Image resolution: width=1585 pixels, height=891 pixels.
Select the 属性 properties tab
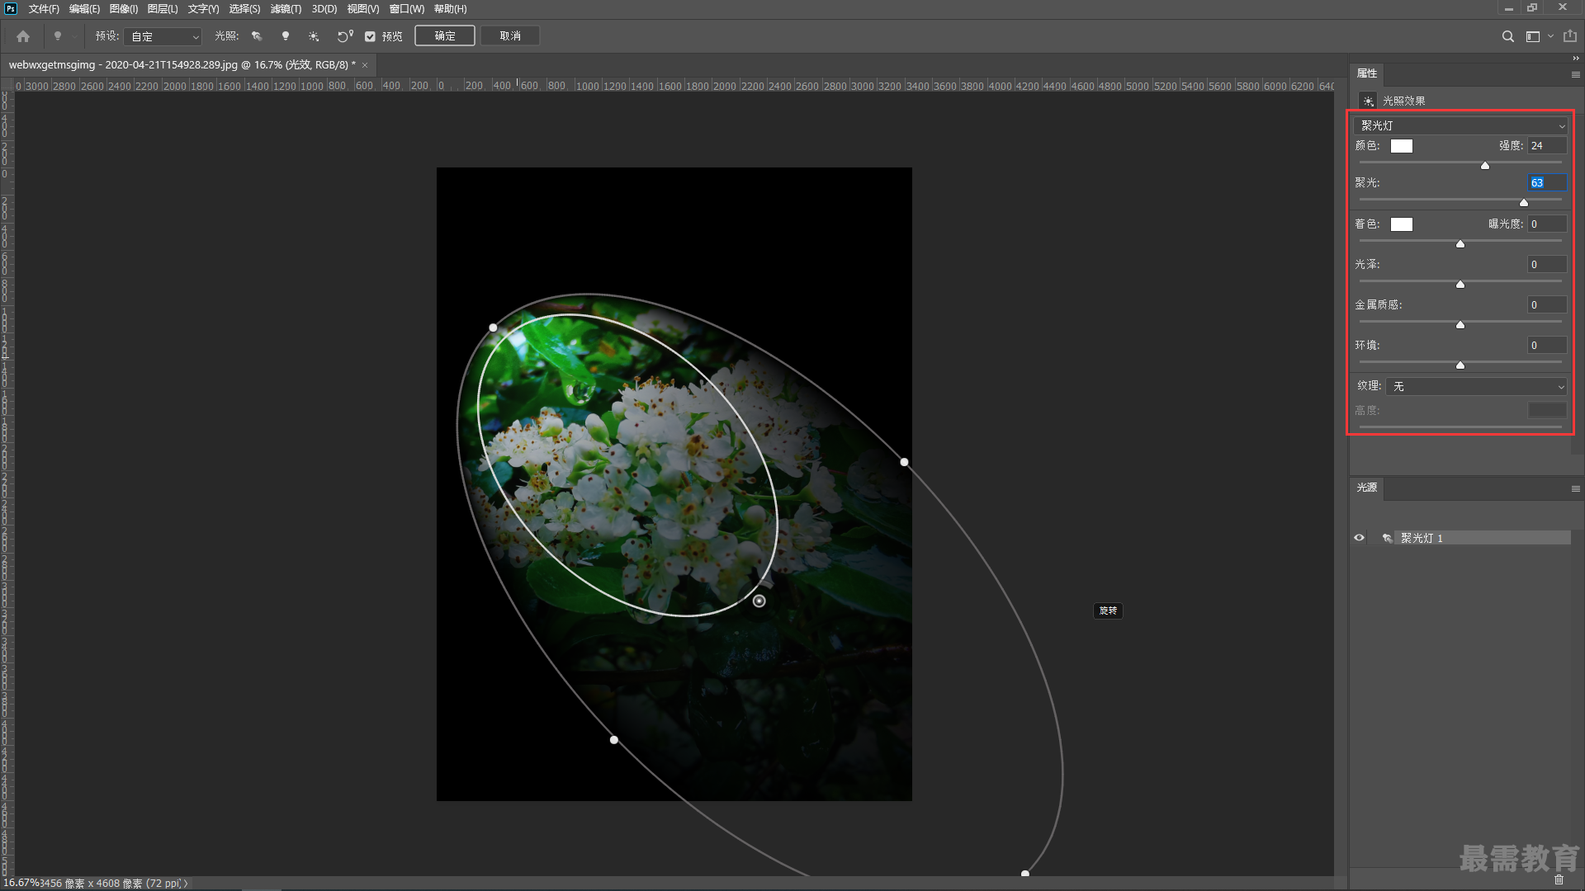click(x=1367, y=73)
